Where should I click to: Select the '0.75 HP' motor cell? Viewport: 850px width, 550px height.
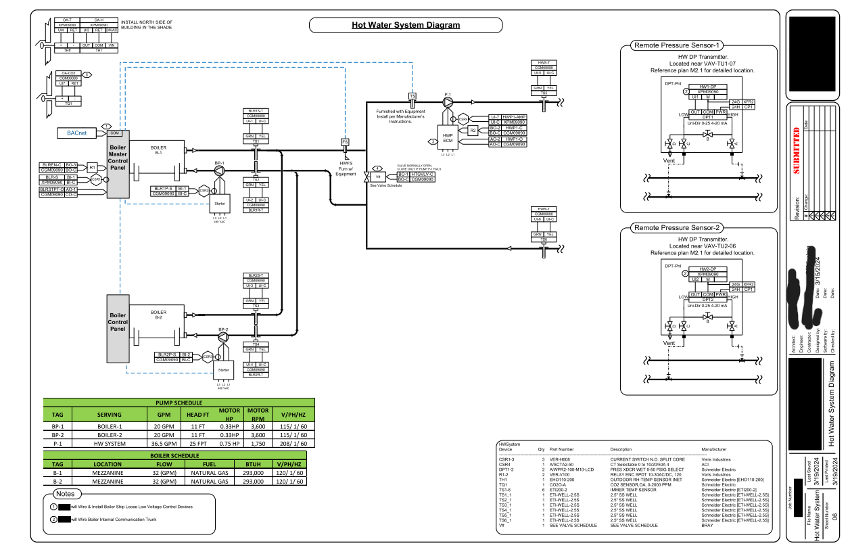tap(230, 444)
